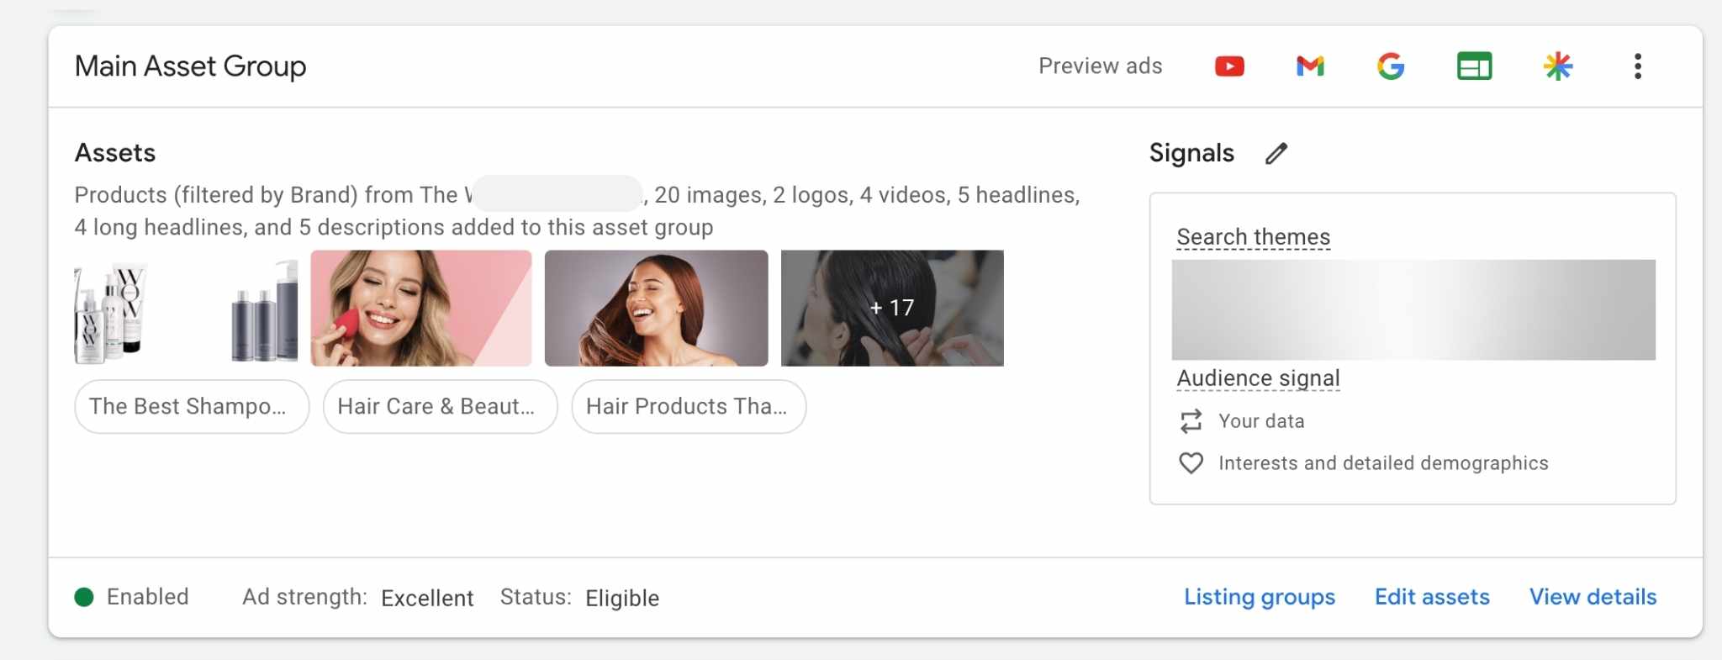Open the product bottles thumbnail
Viewport: 1722px width, 660px height.
tap(186, 309)
